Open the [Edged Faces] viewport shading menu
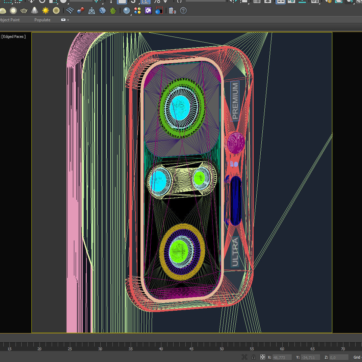362x362 pixels. click(x=14, y=36)
